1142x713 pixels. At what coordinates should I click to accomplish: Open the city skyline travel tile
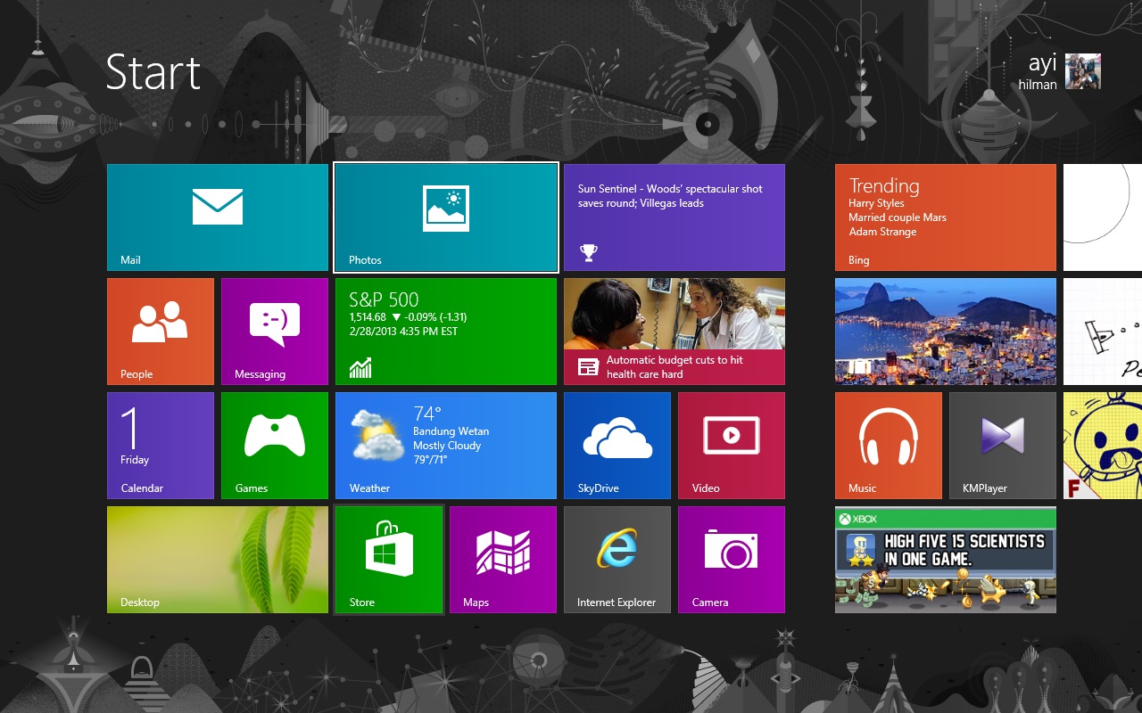946,332
